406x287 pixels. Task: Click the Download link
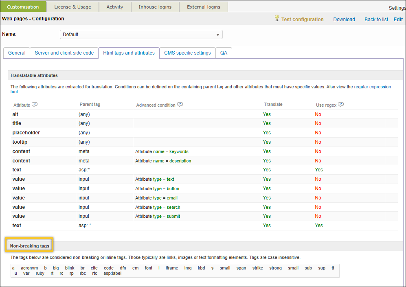click(x=344, y=19)
